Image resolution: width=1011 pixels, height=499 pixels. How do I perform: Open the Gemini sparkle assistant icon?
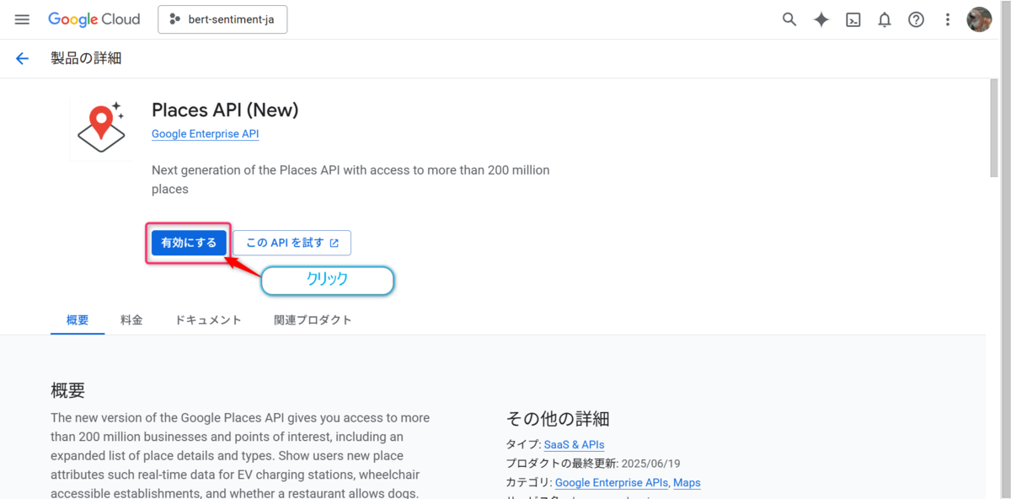[821, 19]
